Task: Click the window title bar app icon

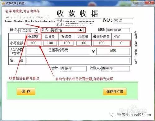Action: click(x=3, y=3)
